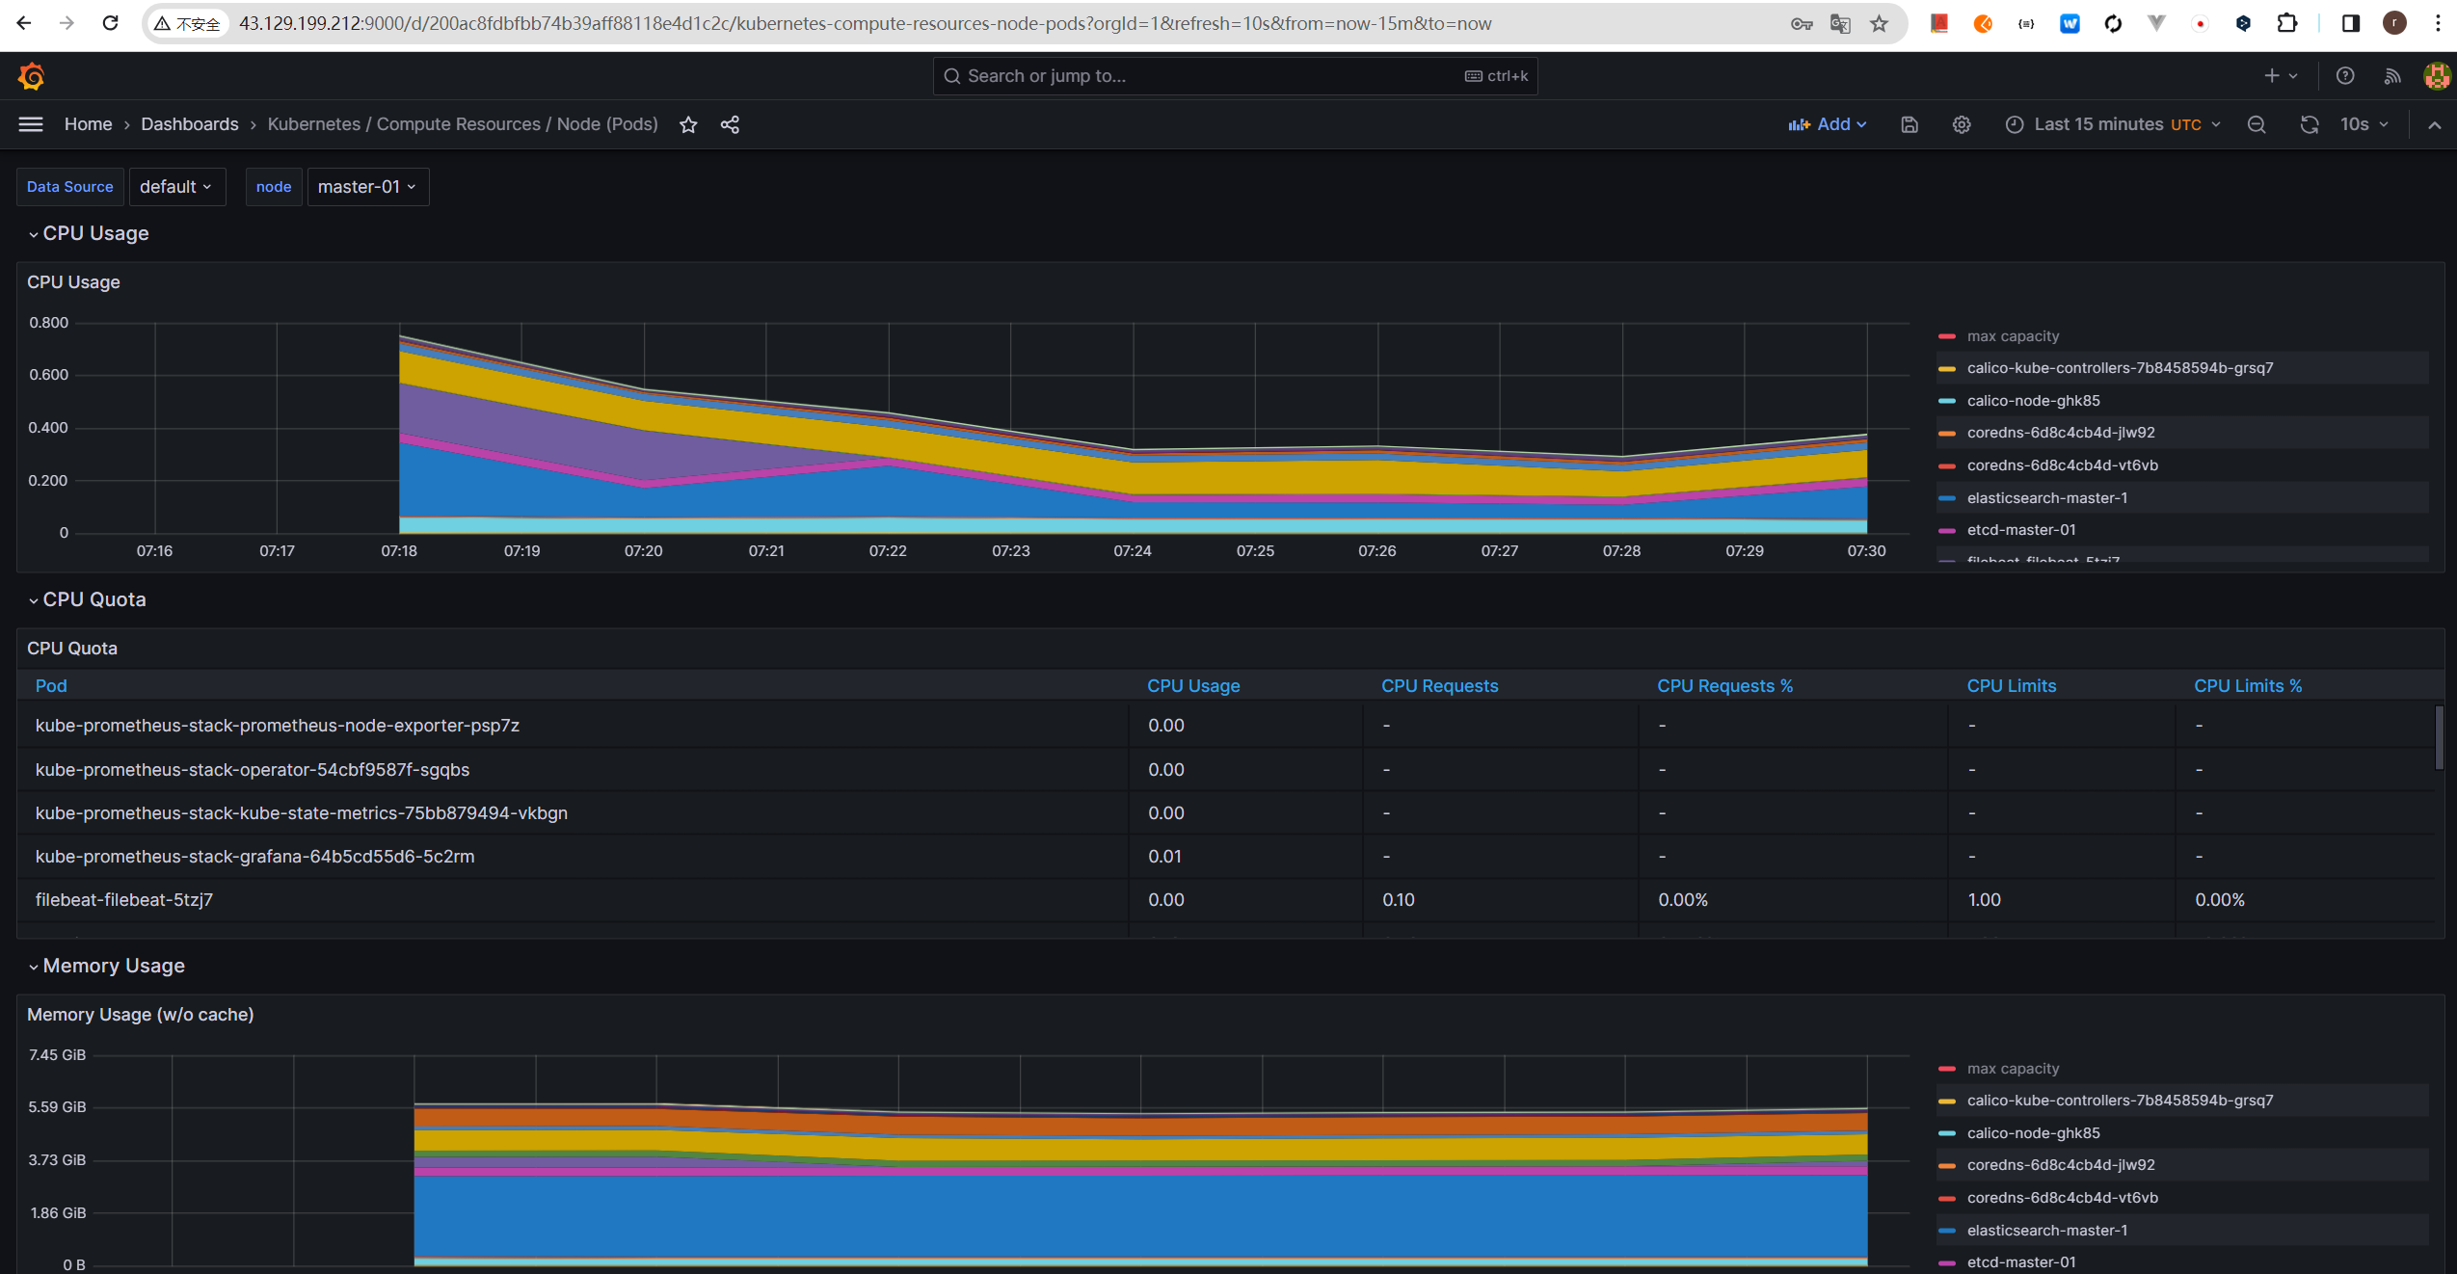This screenshot has width=2457, height=1274.
Task: Click max capacity legend color swatch
Action: click(1946, 336)
